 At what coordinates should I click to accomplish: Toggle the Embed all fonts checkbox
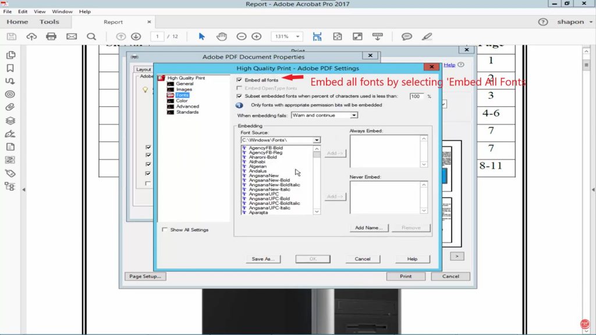coord(239,80)
